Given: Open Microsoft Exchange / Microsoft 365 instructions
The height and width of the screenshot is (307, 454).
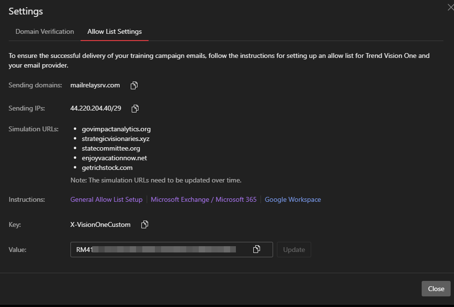Looking at the screenshot, I should 204,199.
